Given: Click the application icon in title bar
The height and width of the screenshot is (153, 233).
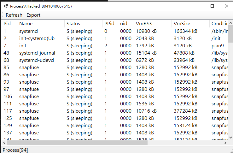Looking at the screenshot, I should click(x=5, y=6).
